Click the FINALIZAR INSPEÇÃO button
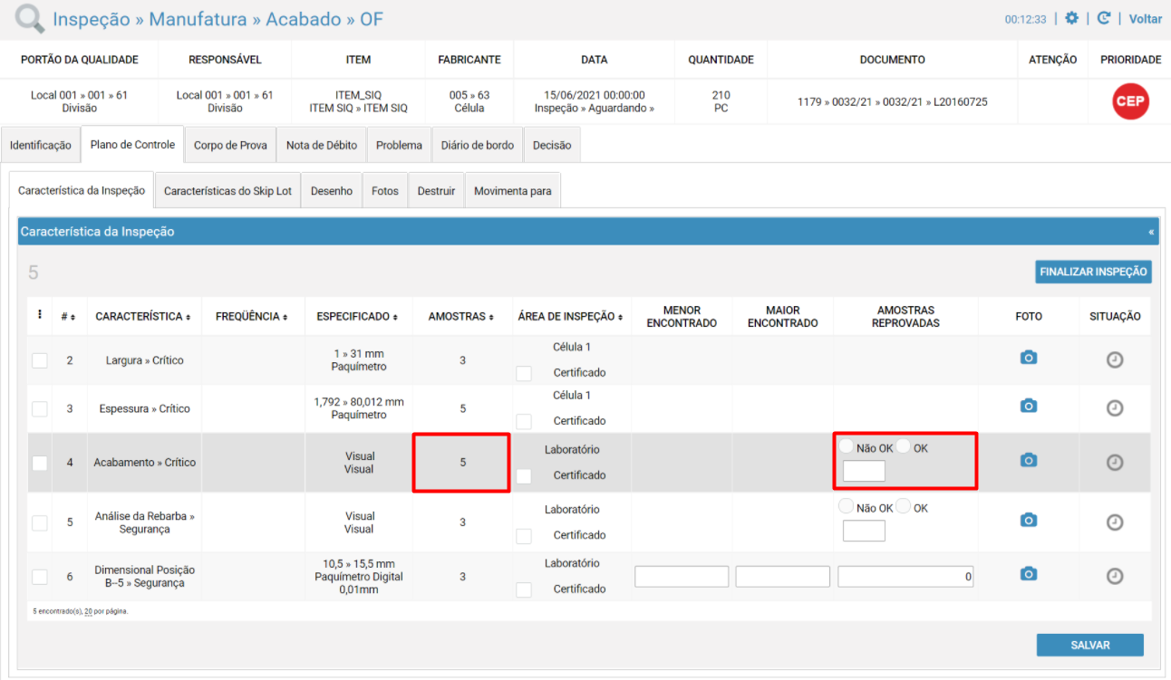Image resolution: width=1171 pixels, height=680 pixels. [1093, 272]
